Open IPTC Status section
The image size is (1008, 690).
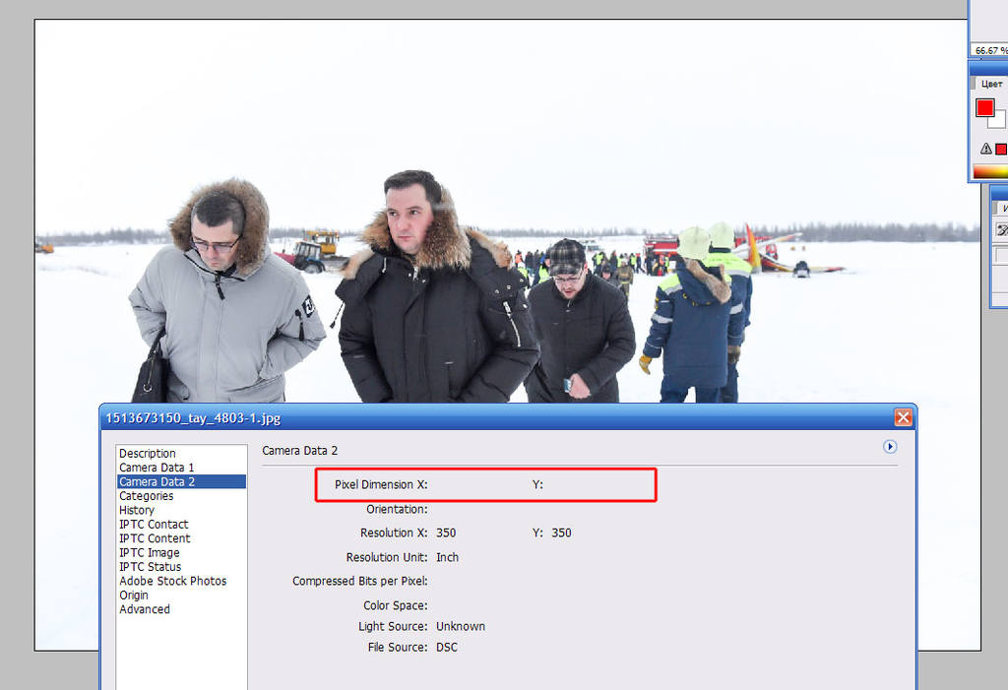pos(150,567)
